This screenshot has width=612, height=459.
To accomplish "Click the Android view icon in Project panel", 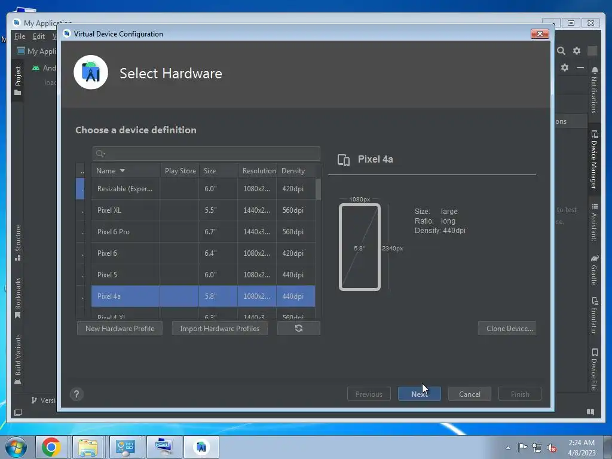I will (36, 68).
